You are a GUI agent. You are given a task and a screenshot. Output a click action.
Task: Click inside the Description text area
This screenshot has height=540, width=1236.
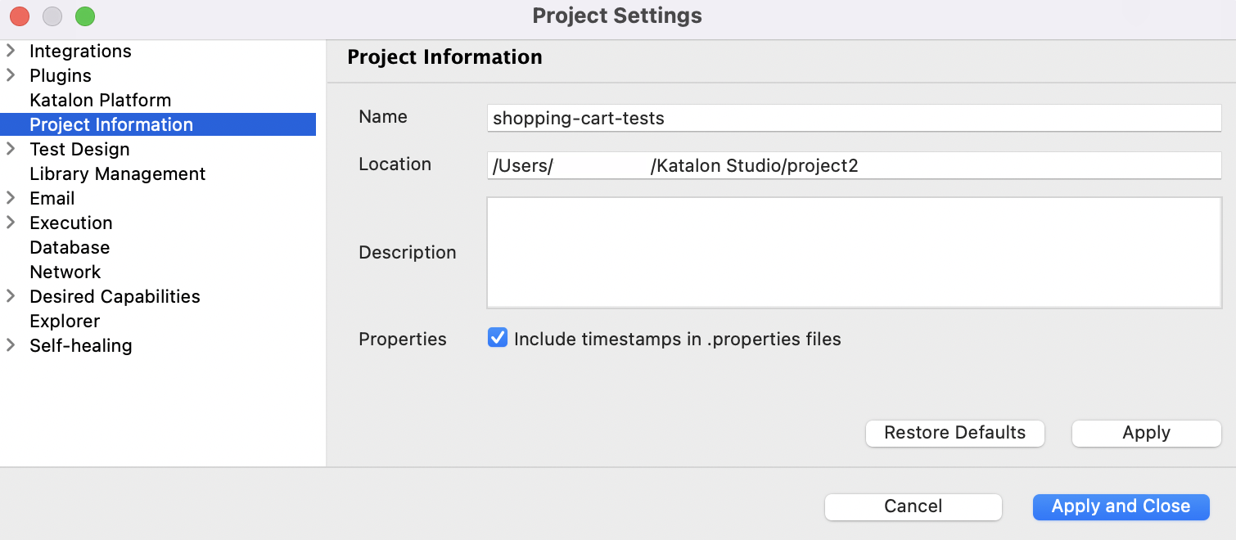[x=853, y=252]
